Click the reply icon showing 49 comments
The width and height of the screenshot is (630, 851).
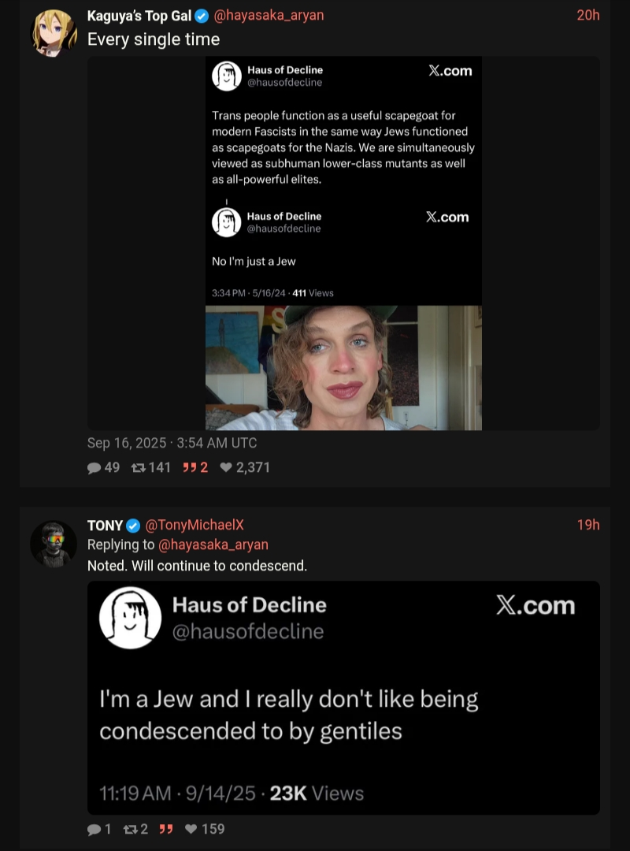click(94, 467)
